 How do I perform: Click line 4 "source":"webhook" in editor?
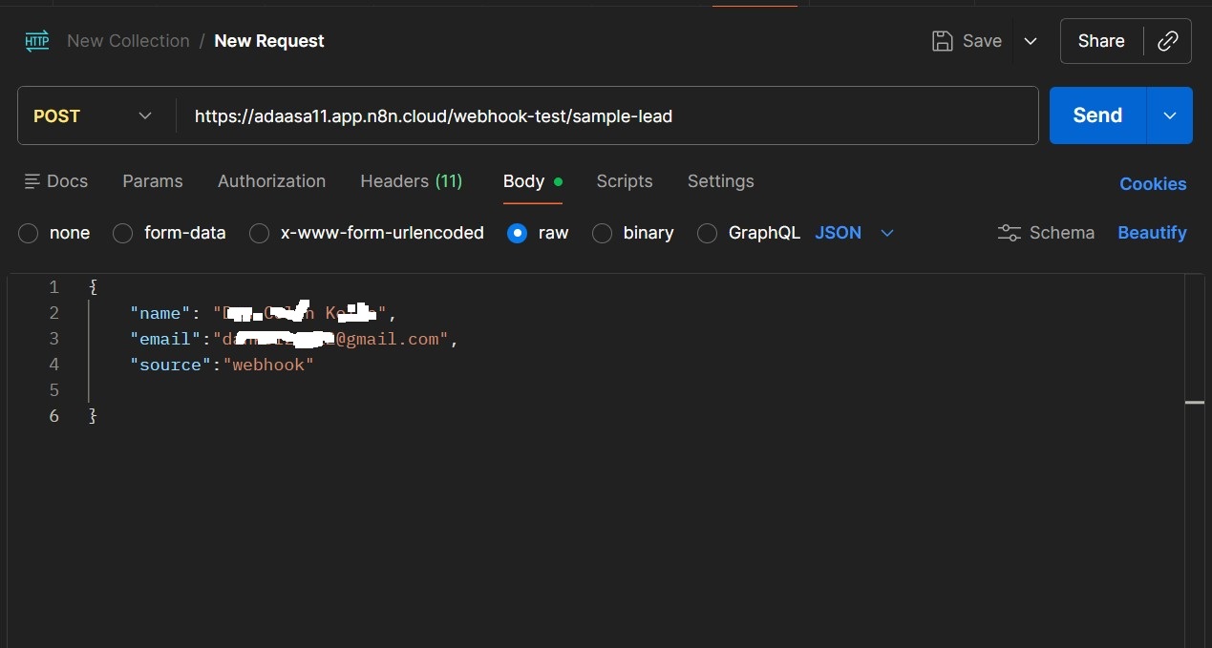pos(222,365)
